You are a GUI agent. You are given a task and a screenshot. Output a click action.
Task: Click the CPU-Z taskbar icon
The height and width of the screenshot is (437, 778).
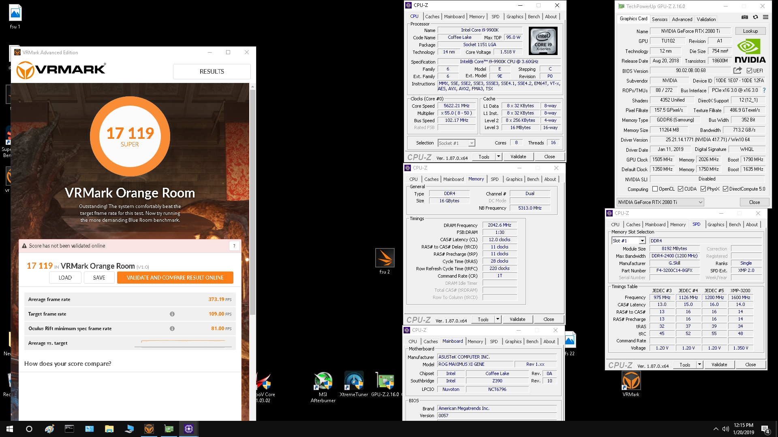(x=188, y=429)
